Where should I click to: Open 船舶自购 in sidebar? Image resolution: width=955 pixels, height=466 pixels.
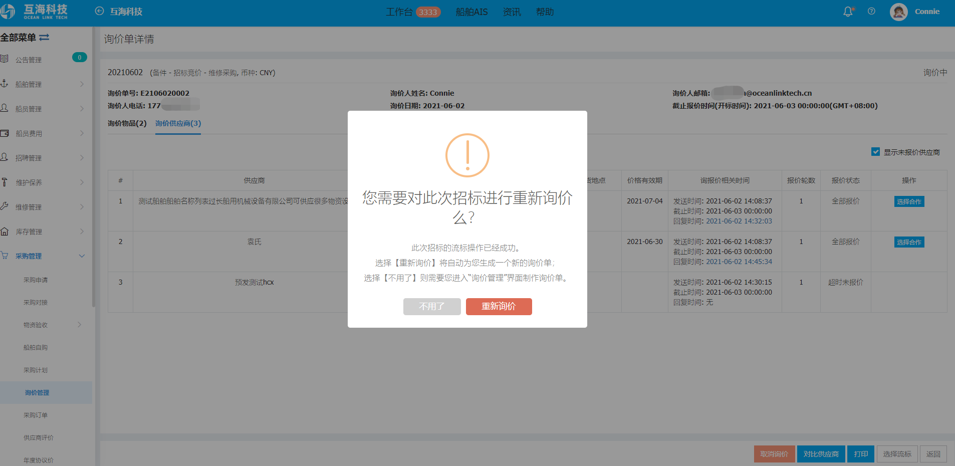coord(36,348)
